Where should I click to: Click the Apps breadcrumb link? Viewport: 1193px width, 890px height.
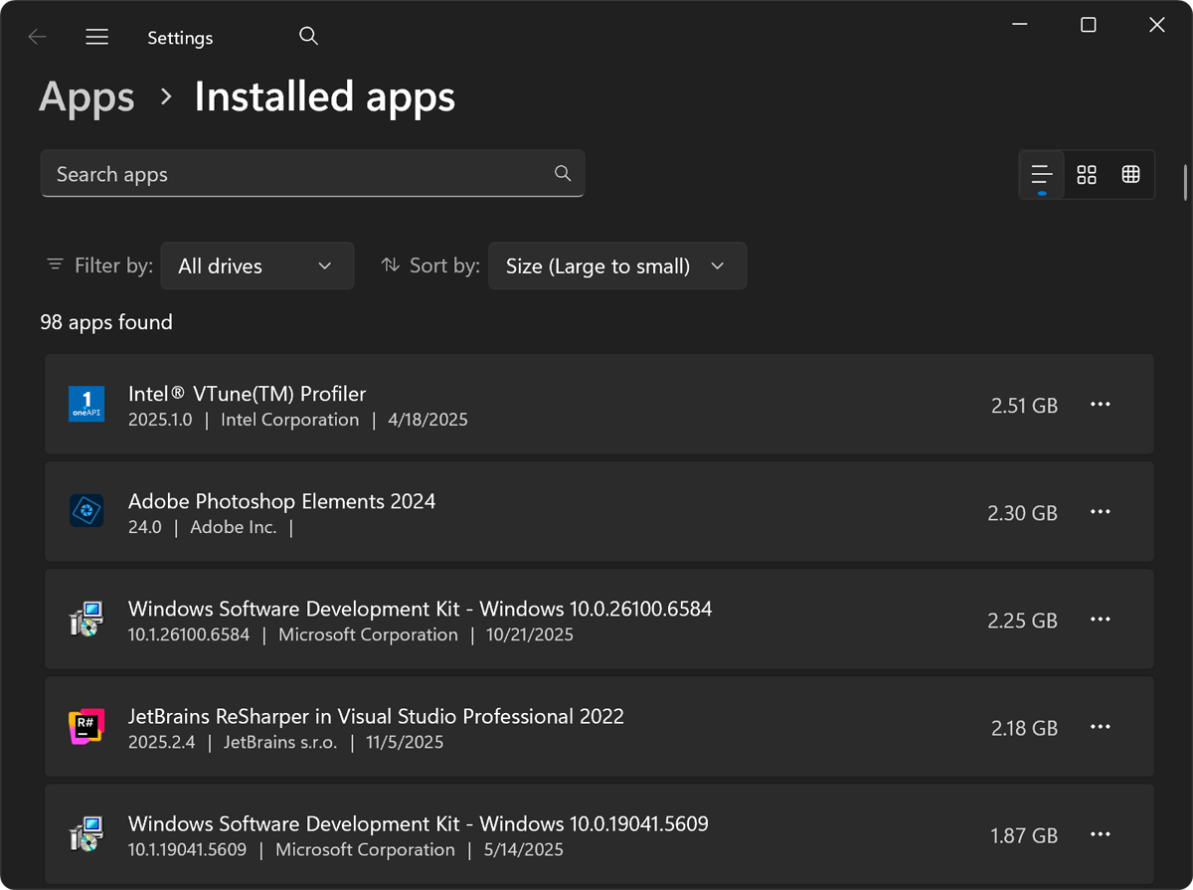click(x=86, y=97)
